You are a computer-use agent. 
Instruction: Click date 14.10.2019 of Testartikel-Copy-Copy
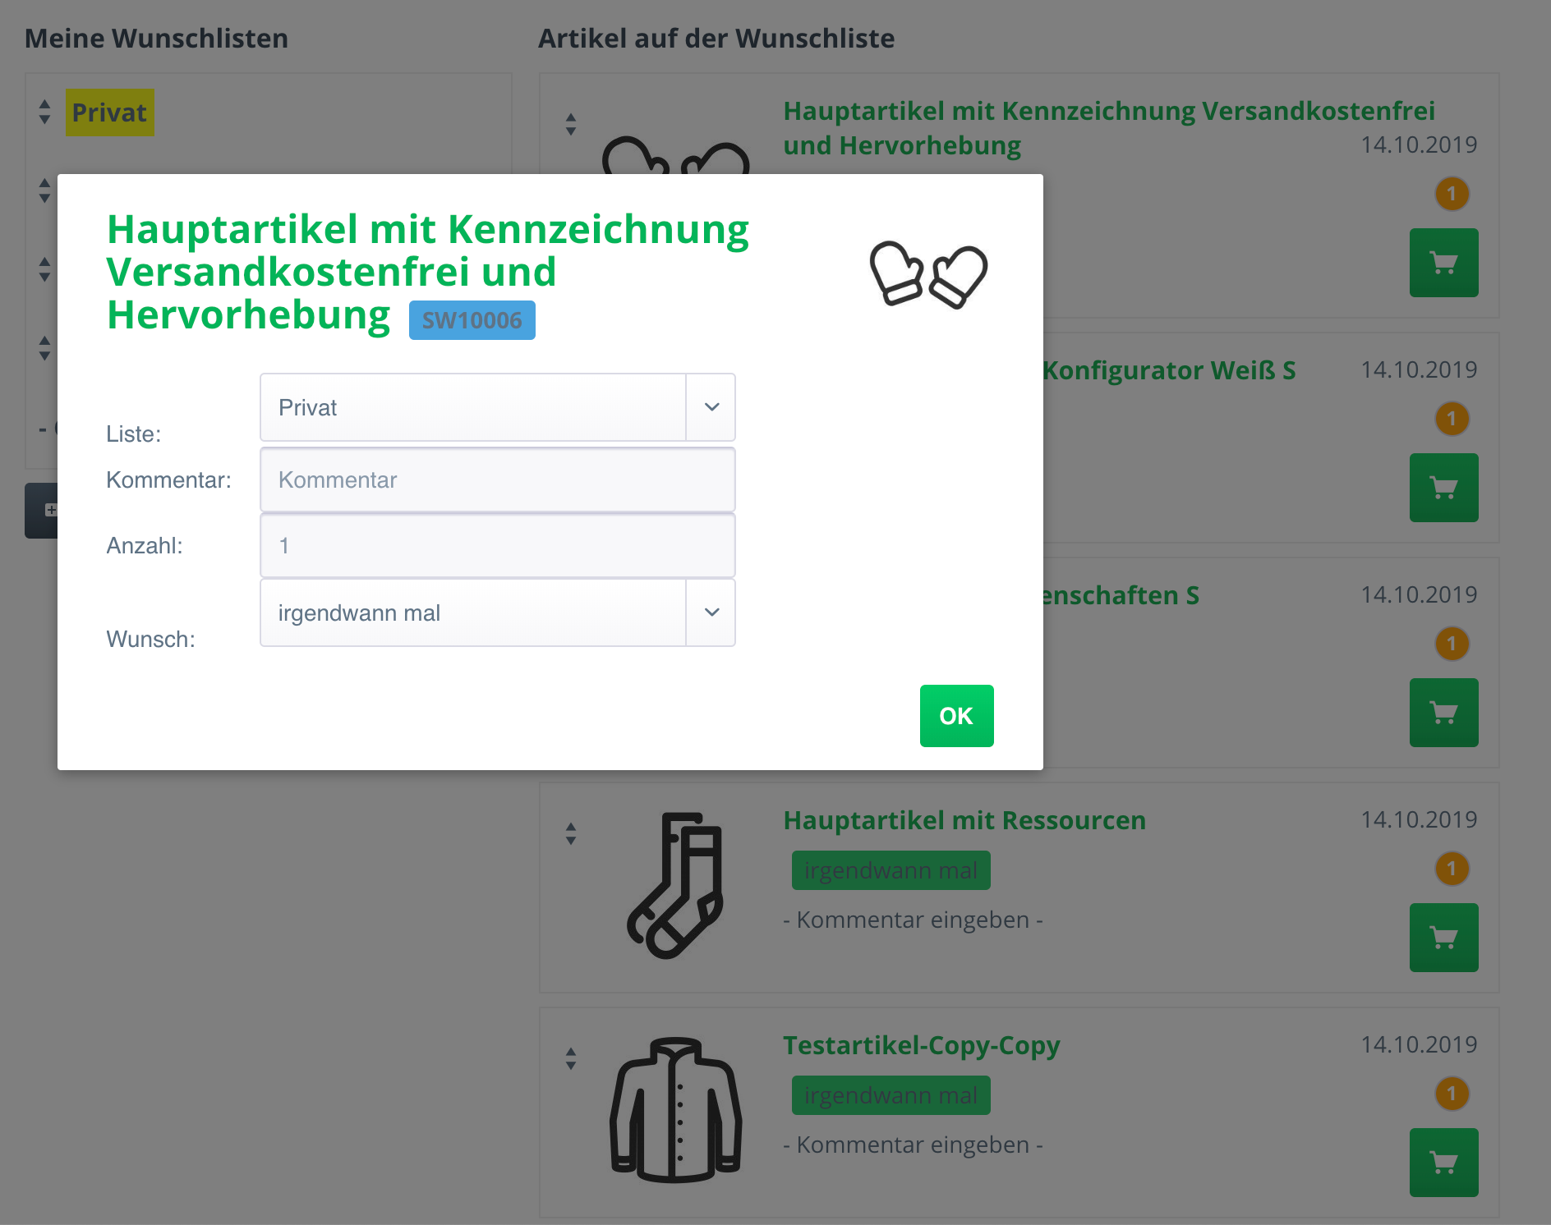click(x=1419, y=1044)
